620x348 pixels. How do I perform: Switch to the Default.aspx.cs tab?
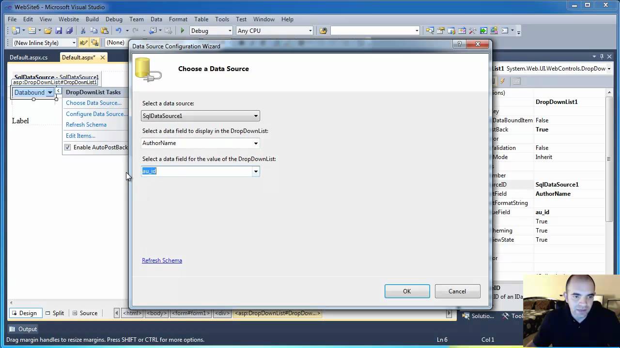(29, 58)
